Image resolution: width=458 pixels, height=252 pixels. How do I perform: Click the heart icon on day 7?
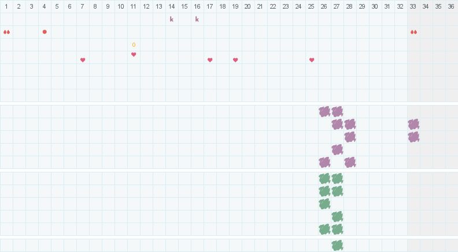tap(83, 60)
